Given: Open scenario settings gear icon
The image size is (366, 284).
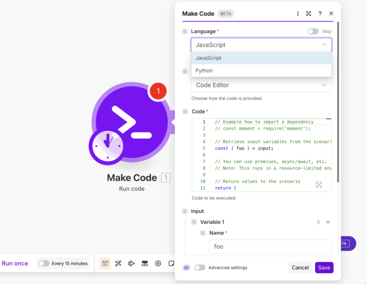Looking at the screenshot, I should 158,263.
